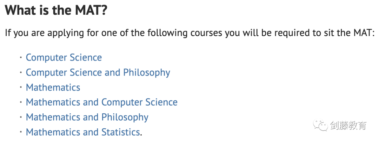Screen dimensions: 379x142
Task: Open the Computer Science course link
Action: coord(64,58)
